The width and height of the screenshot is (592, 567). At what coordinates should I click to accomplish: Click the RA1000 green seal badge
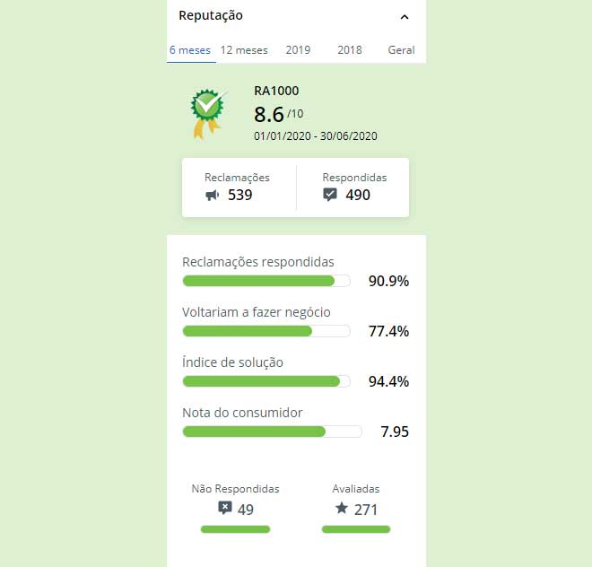(x=209, y=113)
